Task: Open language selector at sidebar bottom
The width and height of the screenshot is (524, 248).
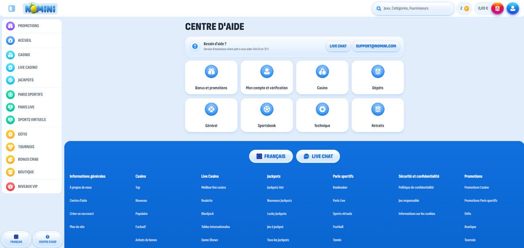Action: pyautogui.click(x=16, y=239)
